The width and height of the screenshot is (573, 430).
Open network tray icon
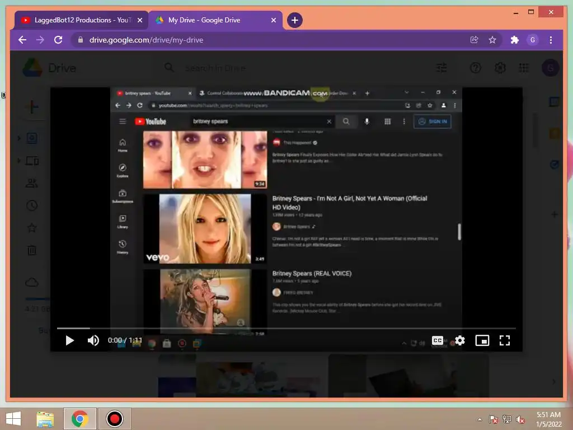tap(507, 419)
